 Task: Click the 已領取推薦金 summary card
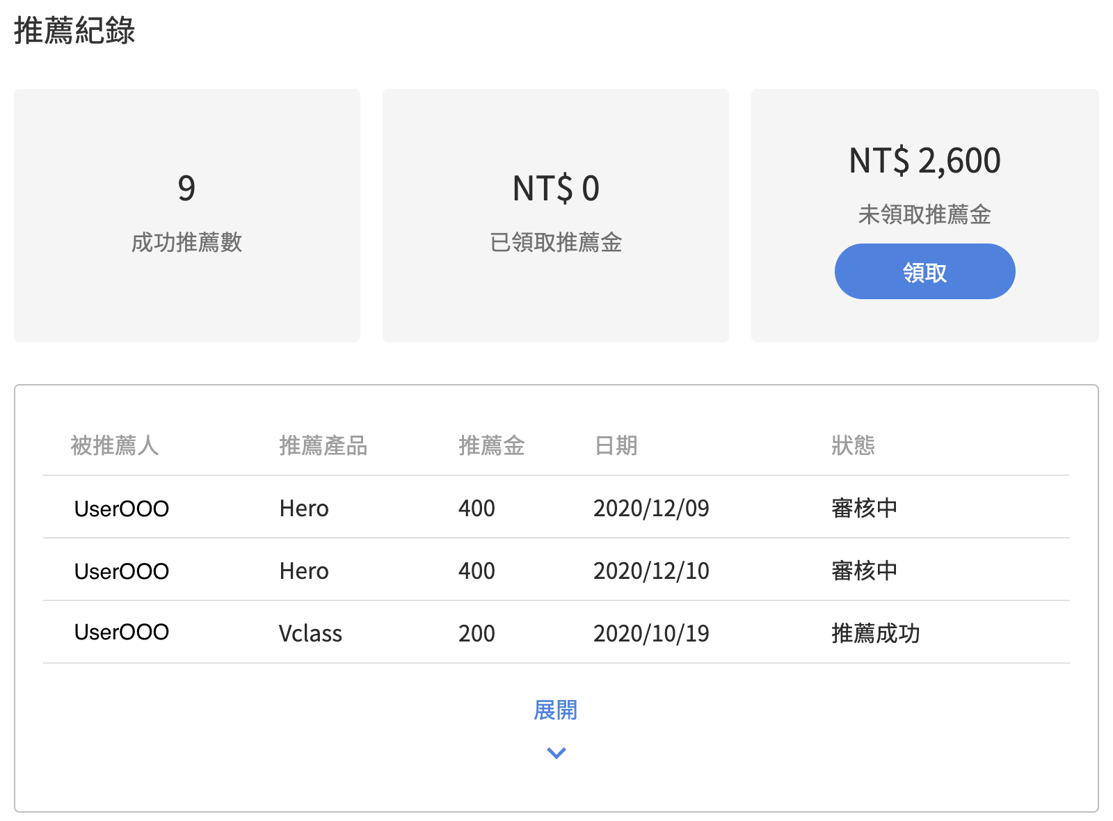click(x=556, y=216)
